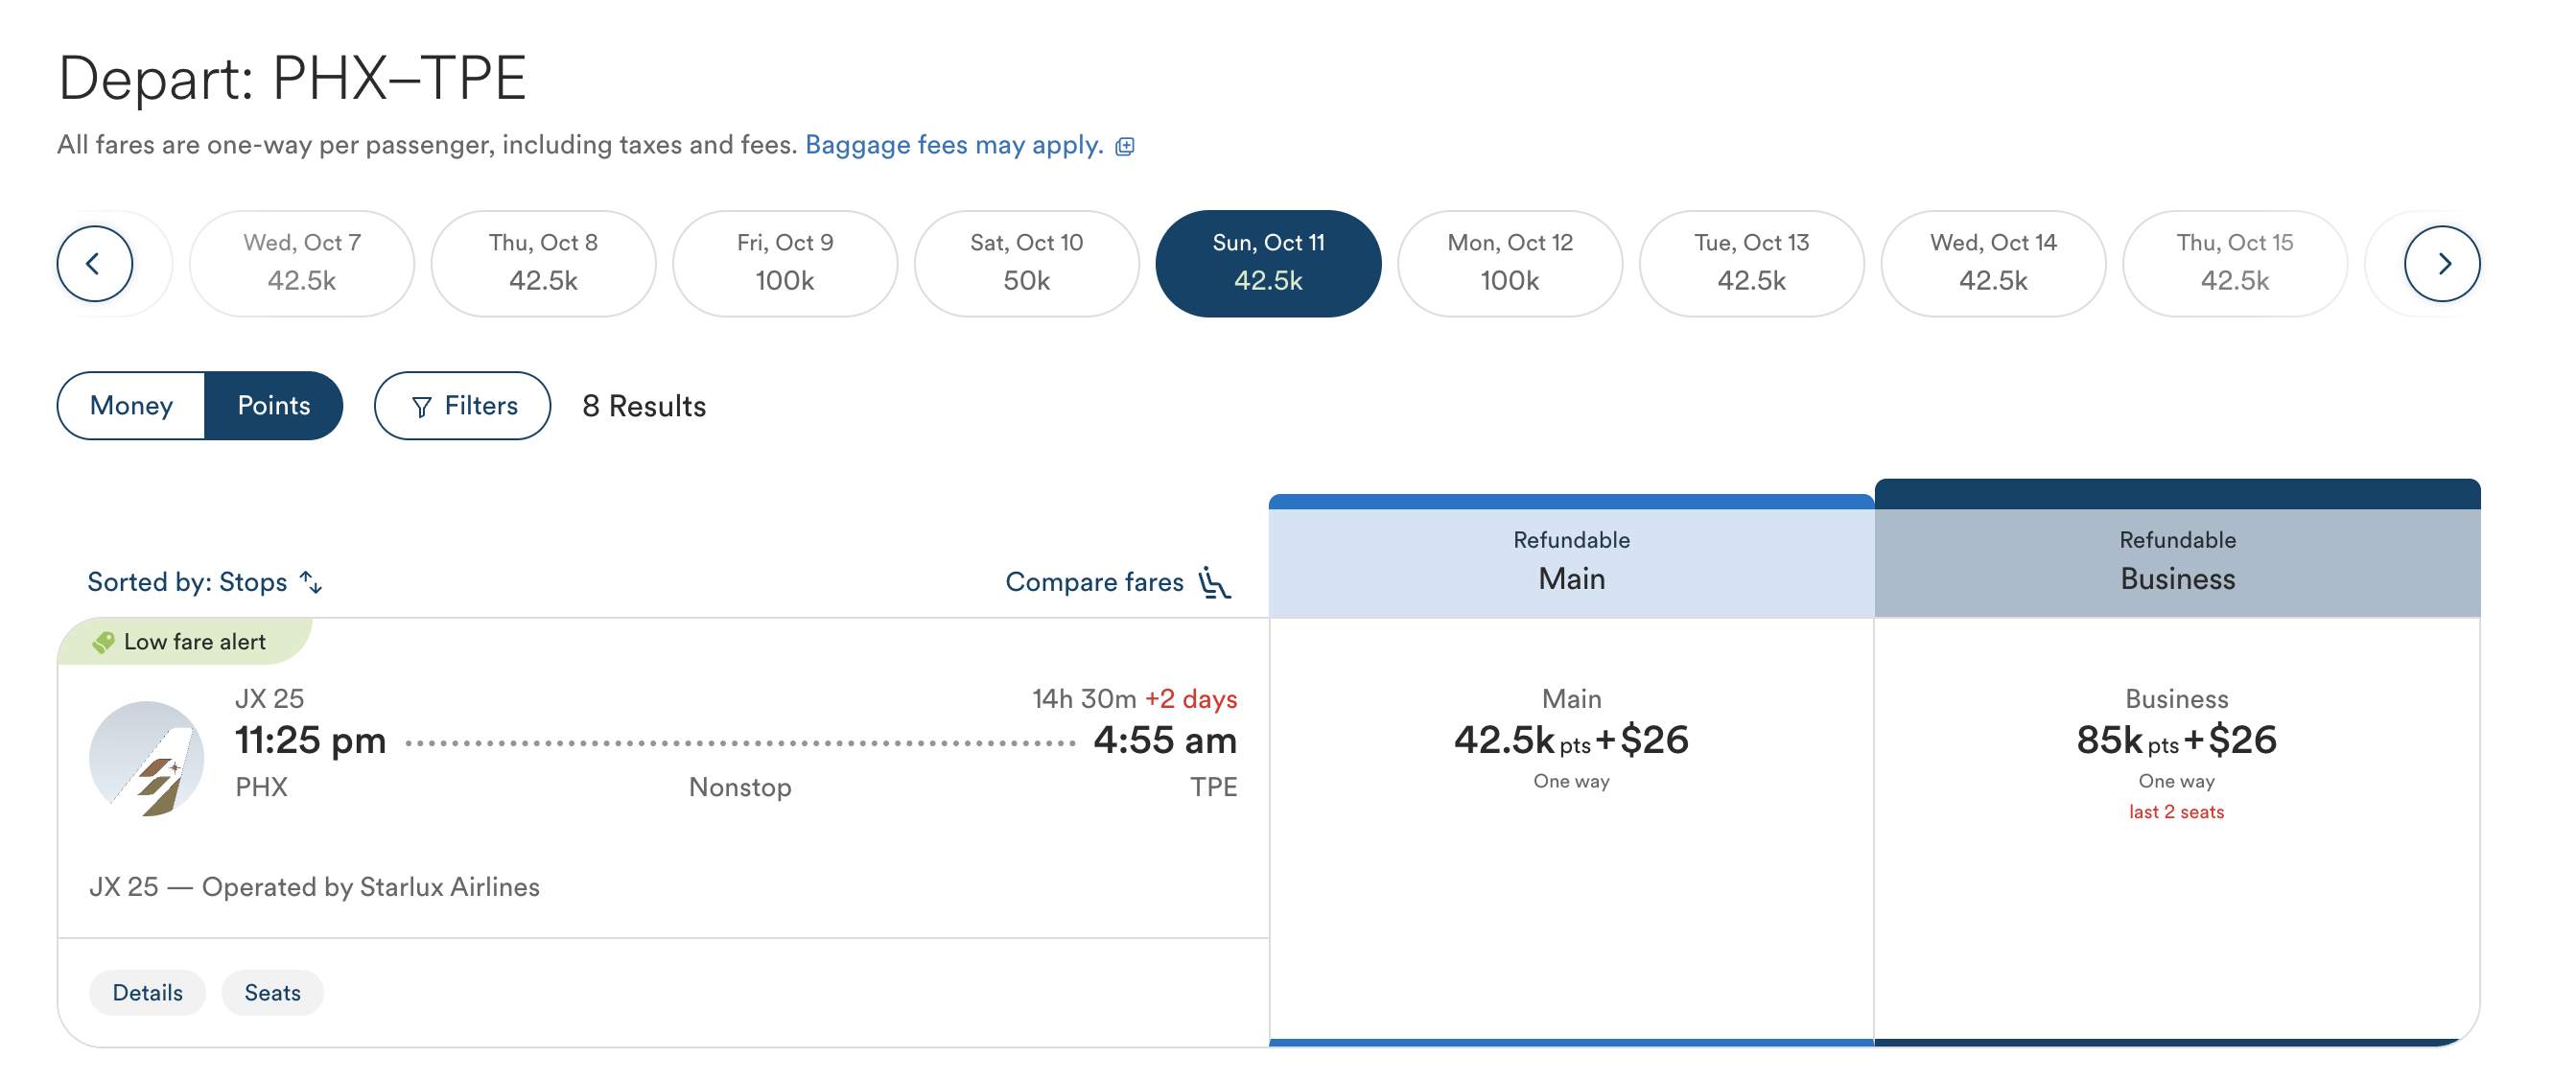
Task: Click the previous dates arrow button
Action: tap(94, 264)
